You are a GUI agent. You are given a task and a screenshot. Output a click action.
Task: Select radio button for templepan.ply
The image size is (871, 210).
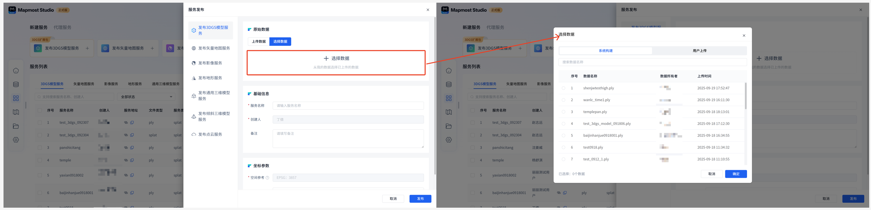pos(563,112)
